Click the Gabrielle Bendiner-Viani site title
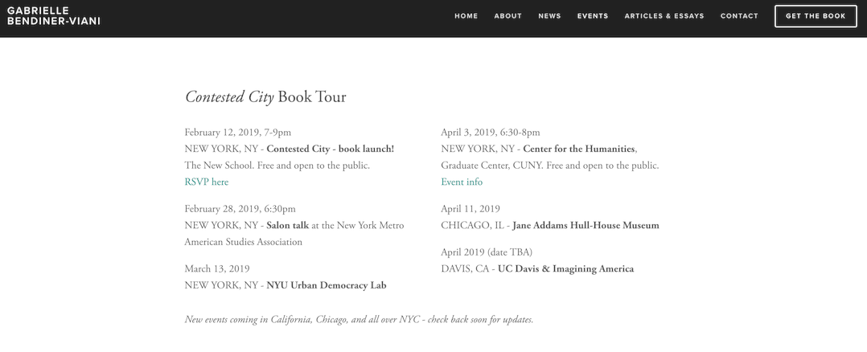Viewport: 867px width, 352px height. coord(54,16)
